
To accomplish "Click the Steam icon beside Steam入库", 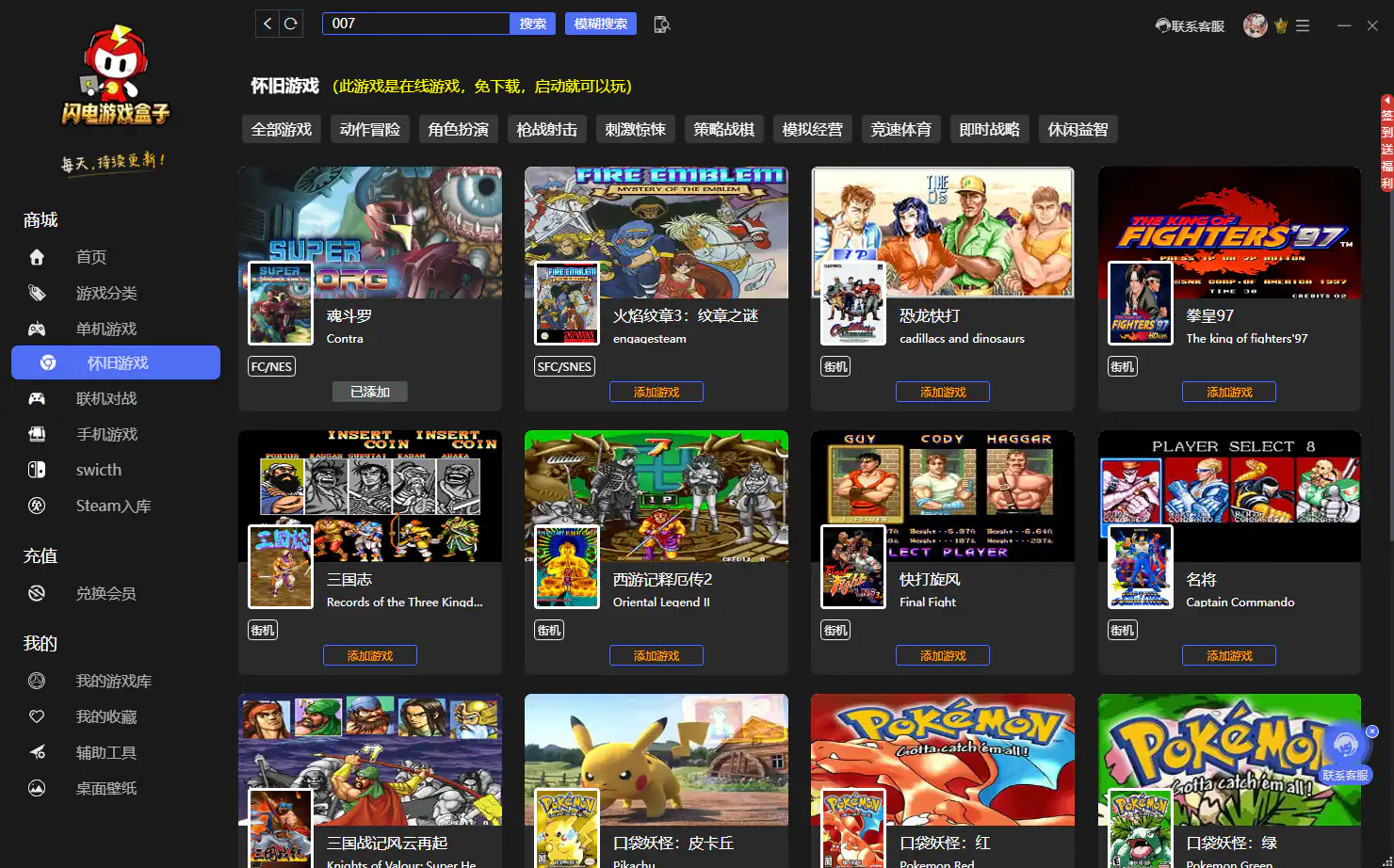I will pyautogui.click(x=37, y=506).
